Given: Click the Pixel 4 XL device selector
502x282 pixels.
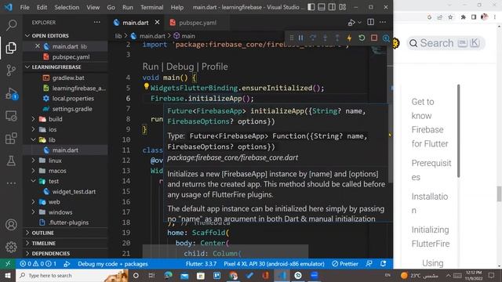Looking at the screenshot, I should point(274,264).
